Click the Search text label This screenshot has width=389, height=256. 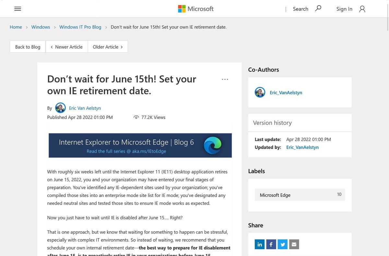coord(301,9)
